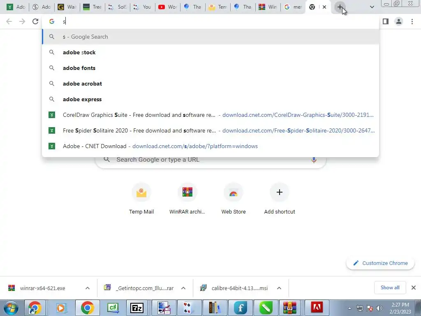Open the Web Store shortcut
Viewport: 421px width, 316px height.
pos(234,199)
